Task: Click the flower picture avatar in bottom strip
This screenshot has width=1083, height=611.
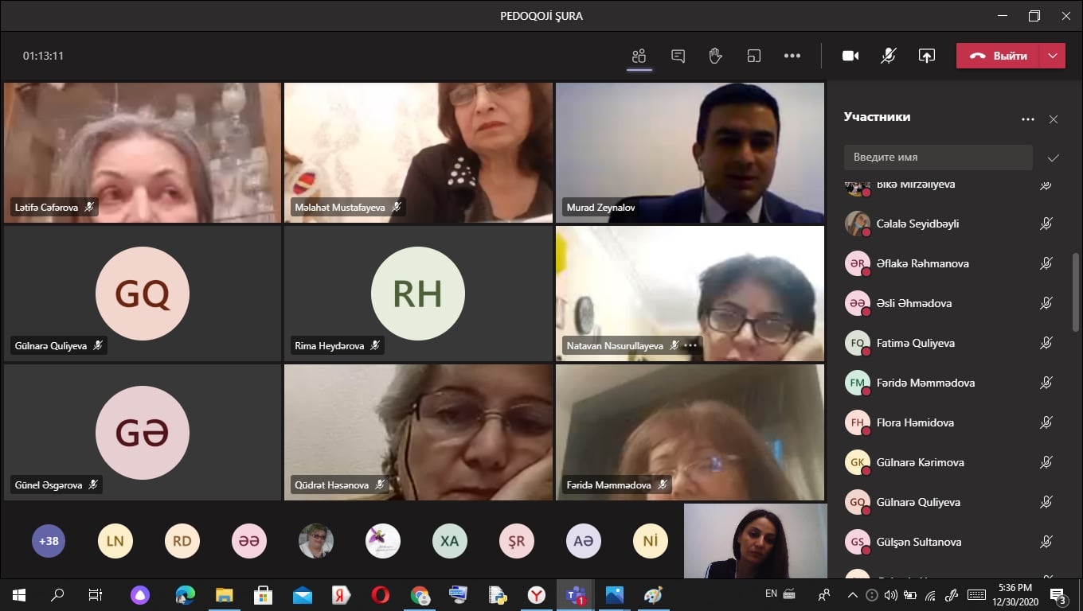Action: pyautogui.click(x=383, y=541)
